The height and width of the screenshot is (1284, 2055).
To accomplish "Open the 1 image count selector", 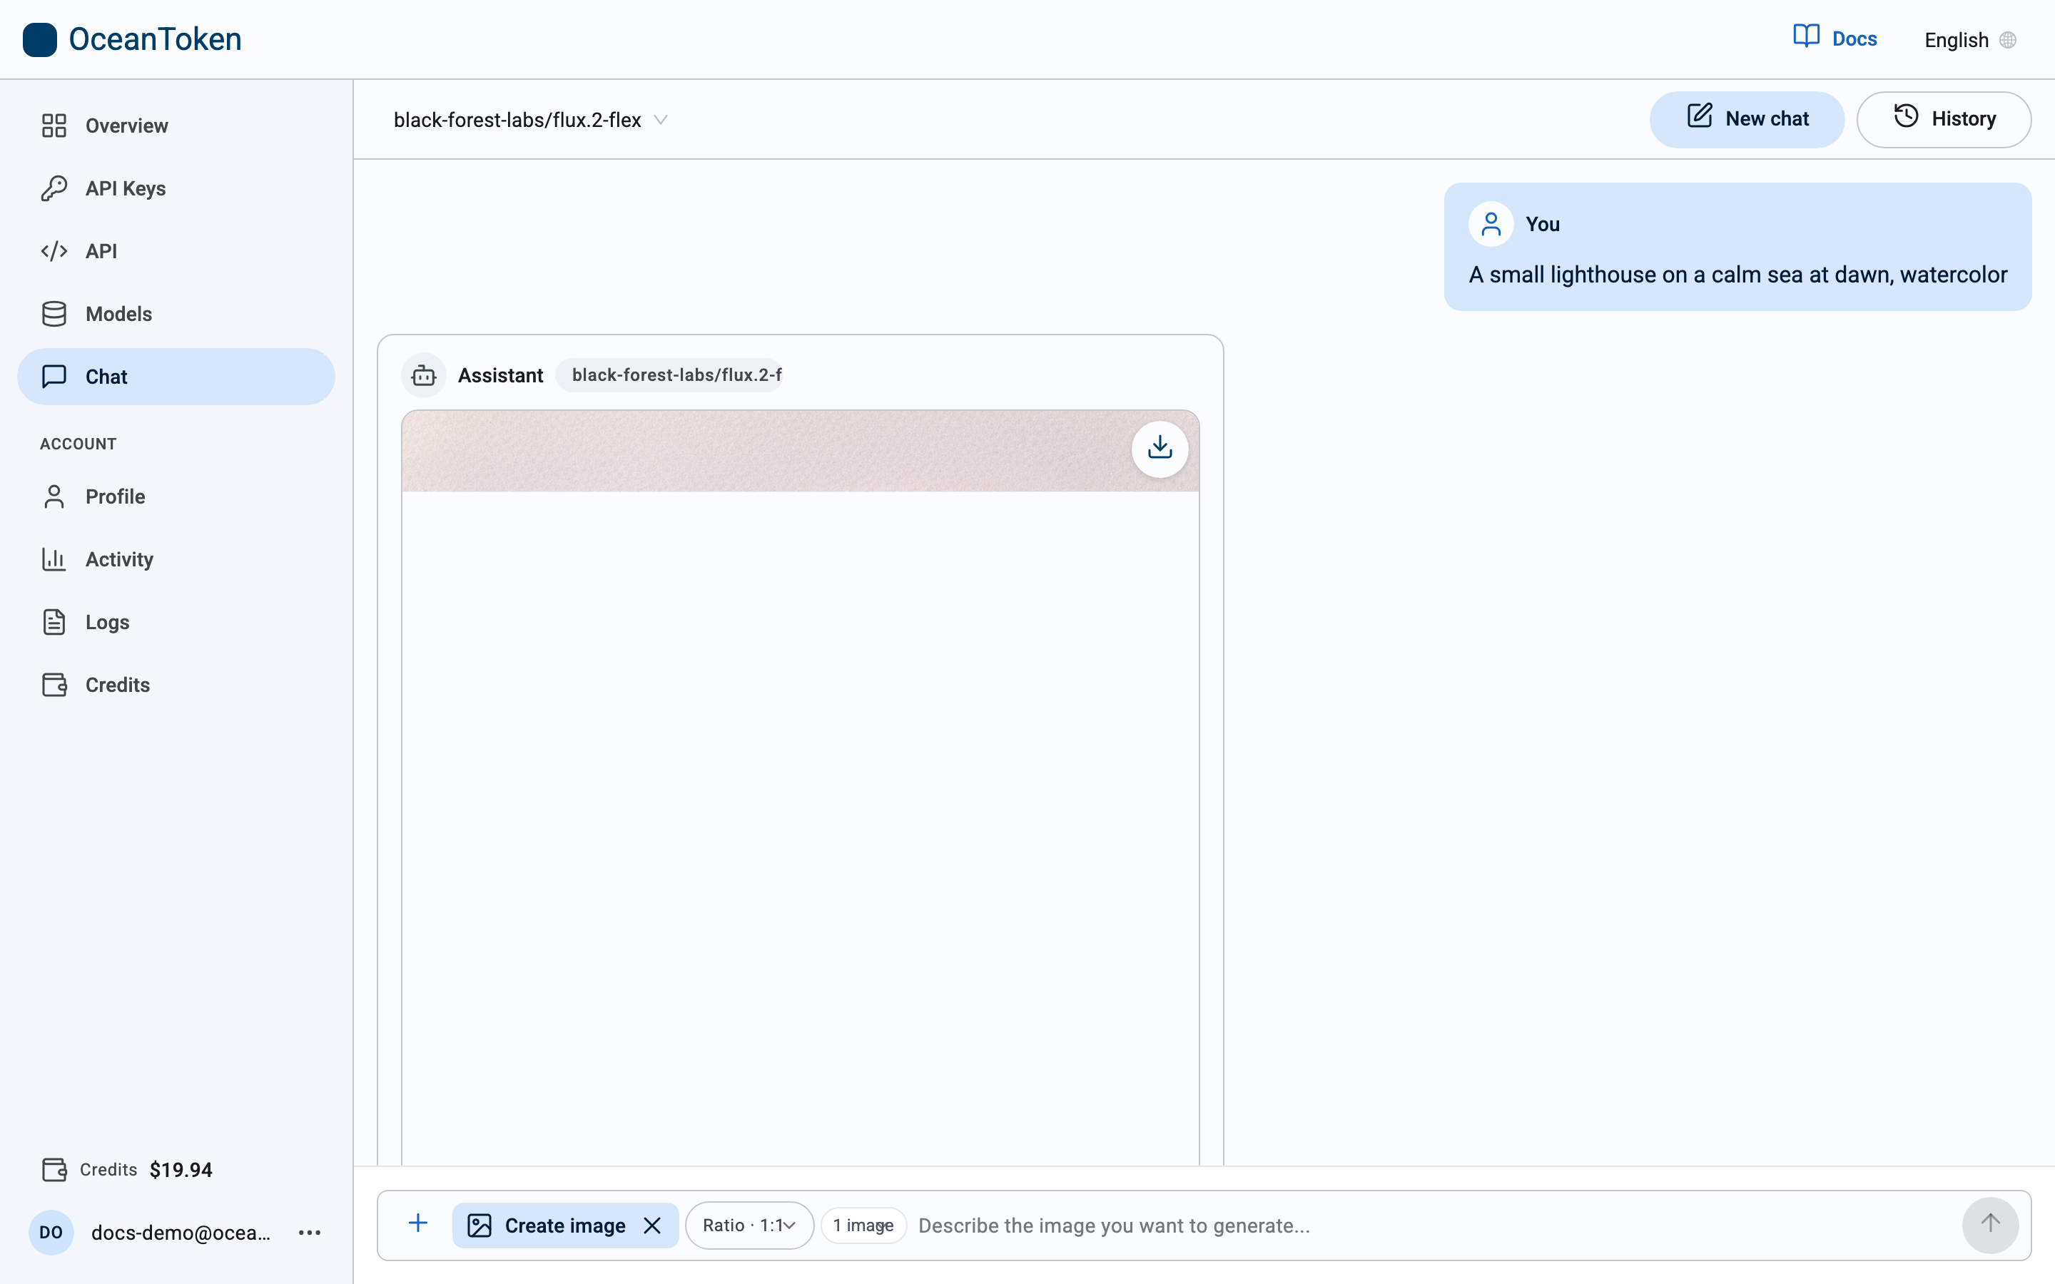I will pos(863,1226).
